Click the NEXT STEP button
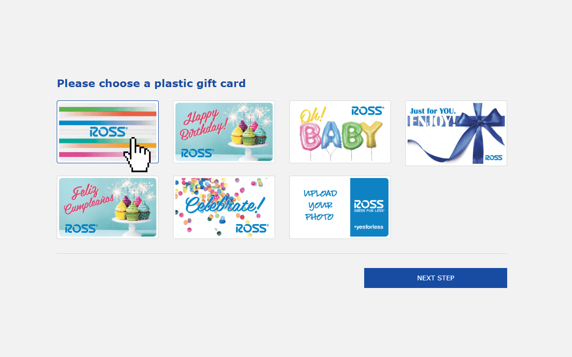572x357 pixels. 436,278
